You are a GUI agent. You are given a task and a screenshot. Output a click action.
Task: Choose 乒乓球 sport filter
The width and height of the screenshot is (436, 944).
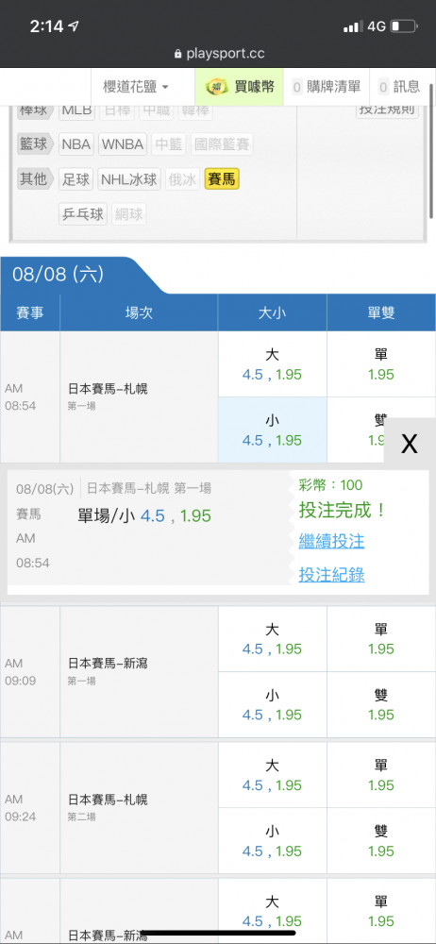(x=83, y=213)
